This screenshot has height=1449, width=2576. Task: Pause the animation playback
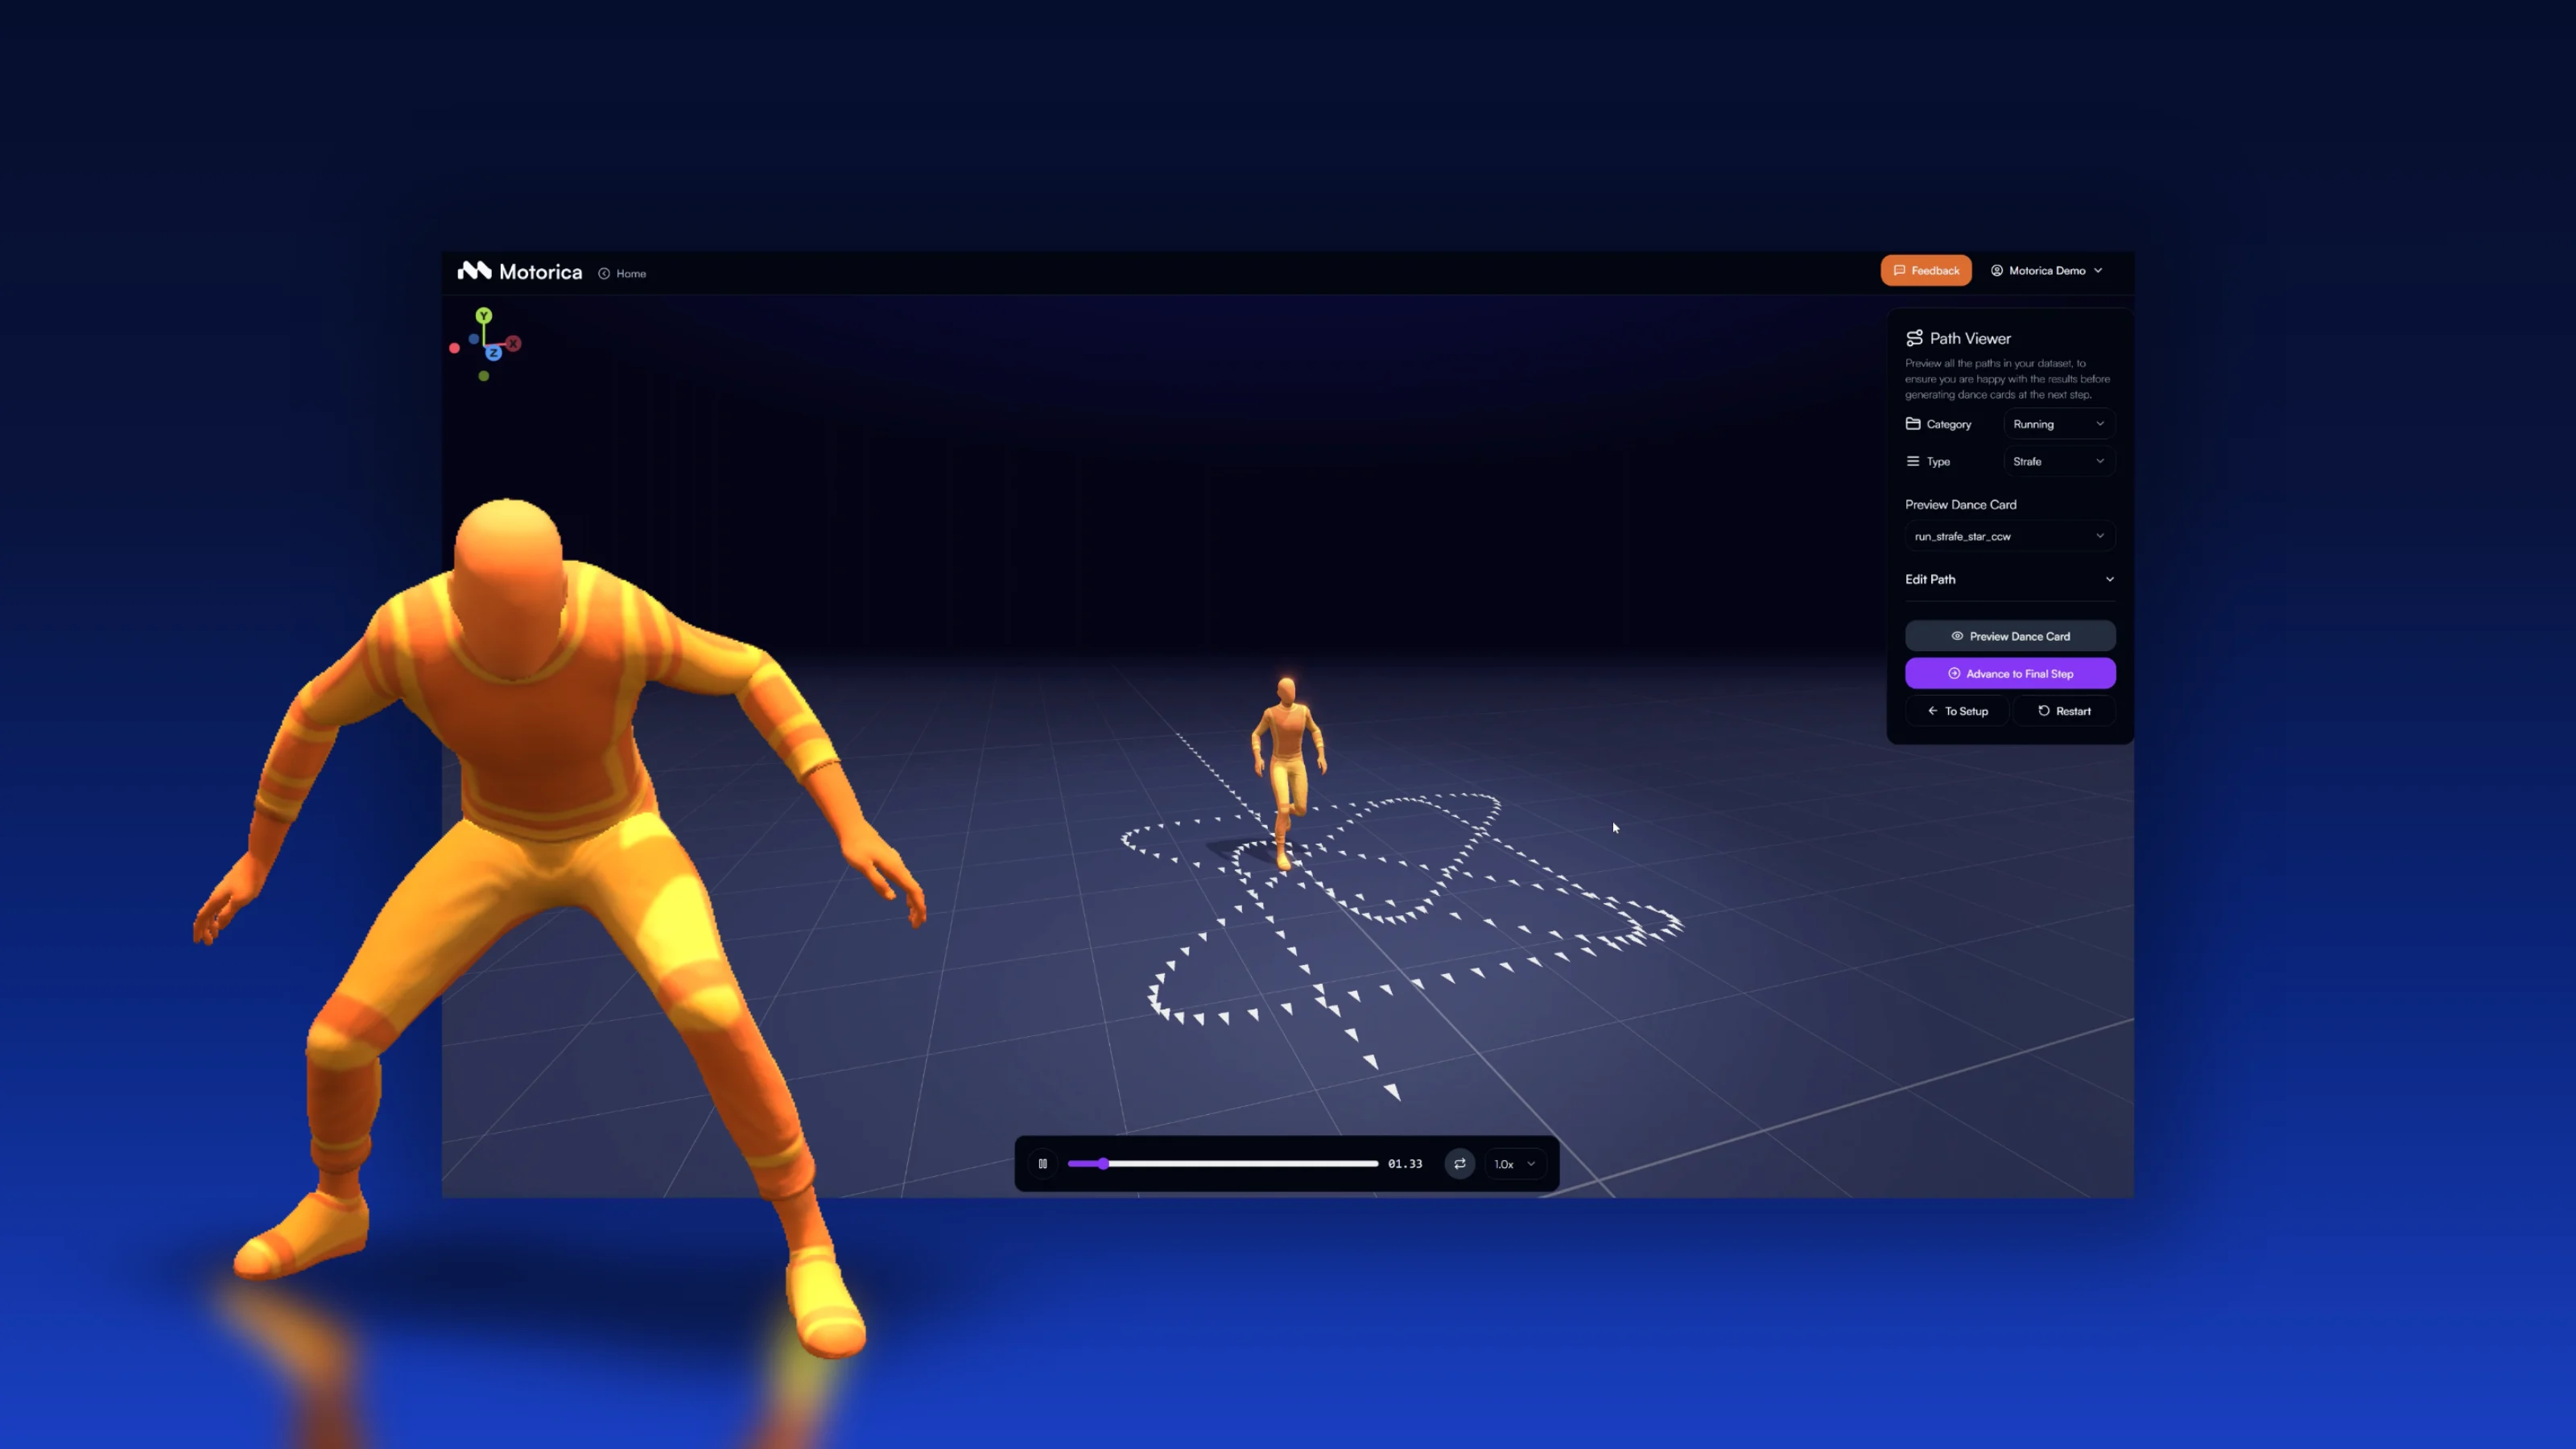pos(1043,1163)
